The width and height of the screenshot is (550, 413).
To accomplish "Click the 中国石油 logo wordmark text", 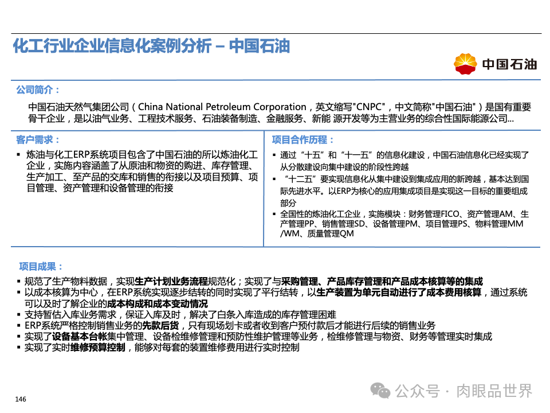I will tap(509, 64).
